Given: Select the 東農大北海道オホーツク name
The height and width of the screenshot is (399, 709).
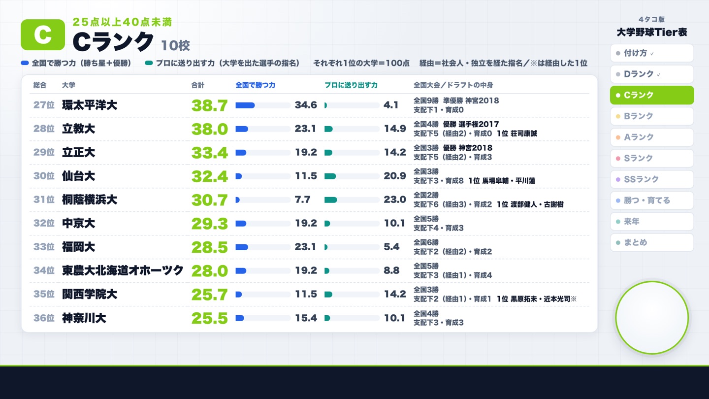Looking at the screenshot, I should pyautogui.click(x=123, y=271).
